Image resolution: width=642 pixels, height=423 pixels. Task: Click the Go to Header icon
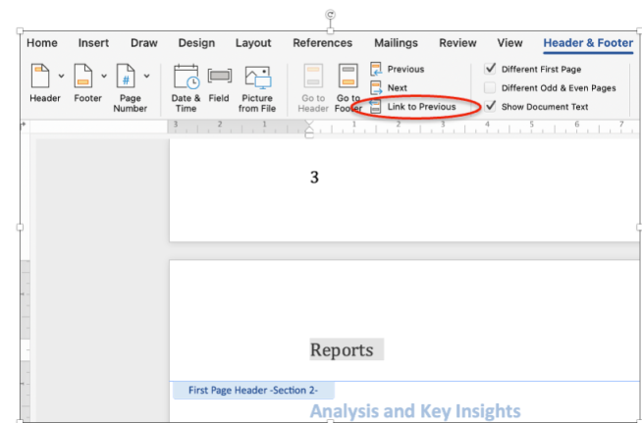pos(313,78)
